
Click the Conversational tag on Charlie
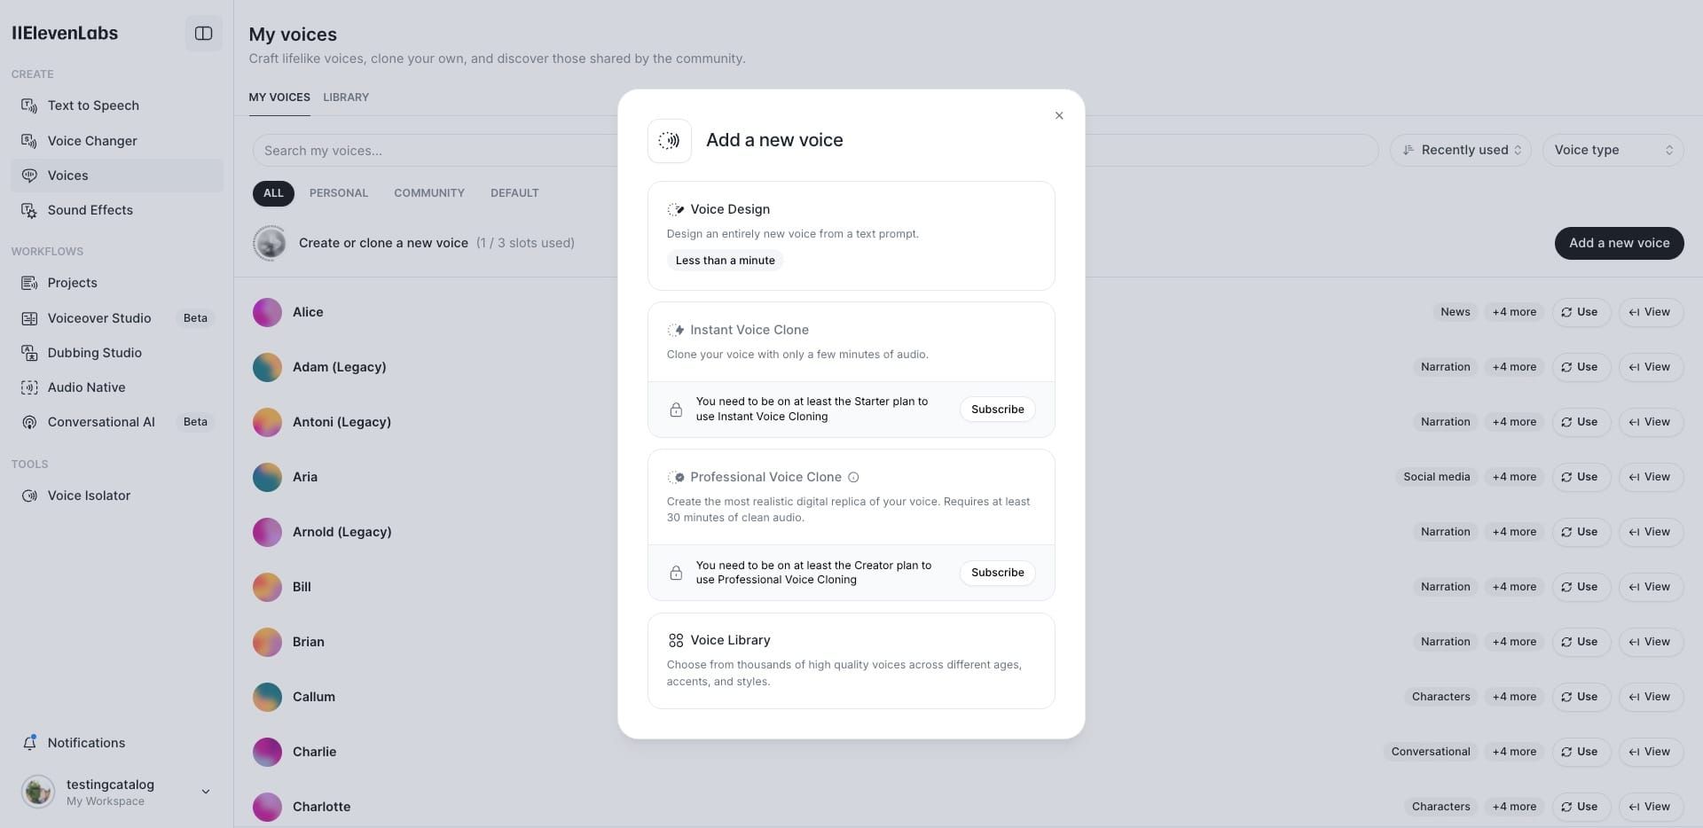(1430, 752)
